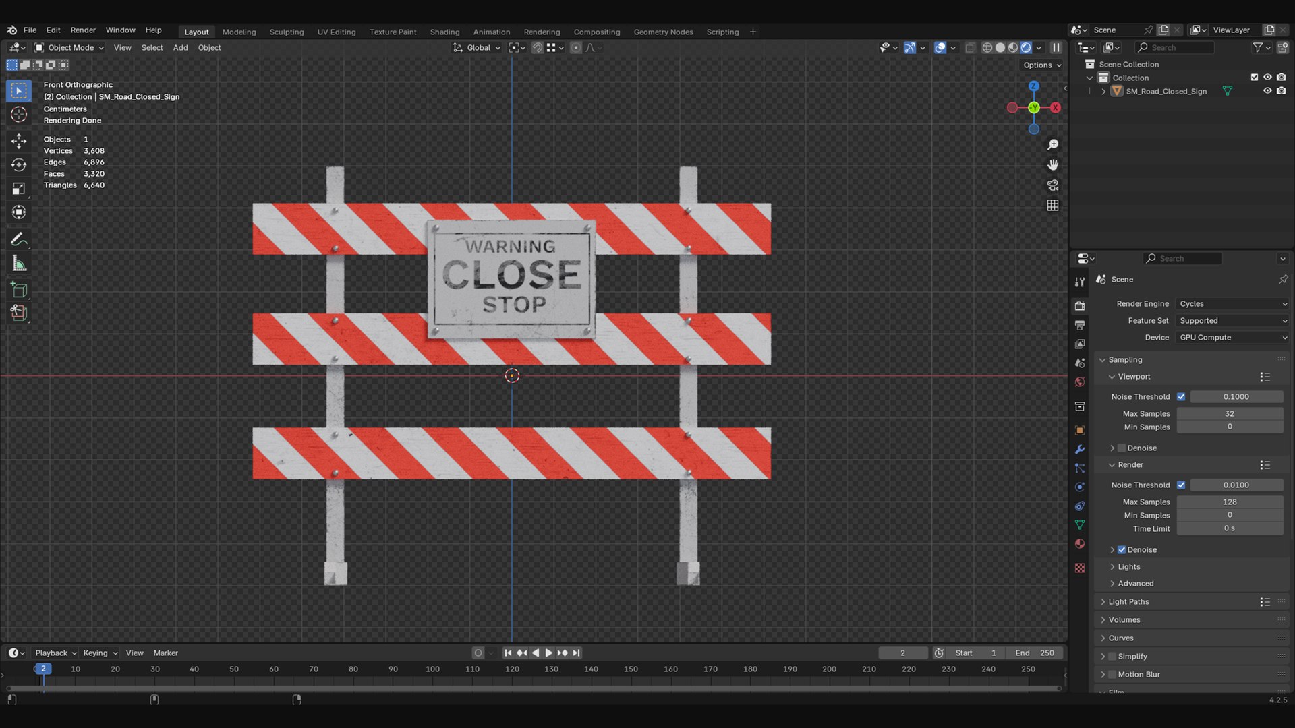Open the Texture properties tab
Image resolution: width=1295 pixels, height=728 pixels.
pyautogui.click(x=1080, y=568)
